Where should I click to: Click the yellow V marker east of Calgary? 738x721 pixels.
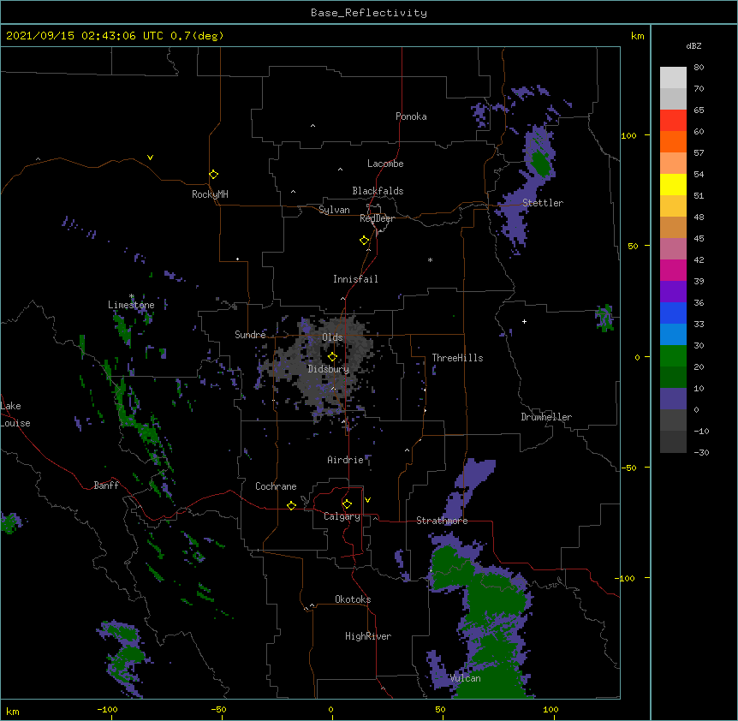(x=367, y=500)
